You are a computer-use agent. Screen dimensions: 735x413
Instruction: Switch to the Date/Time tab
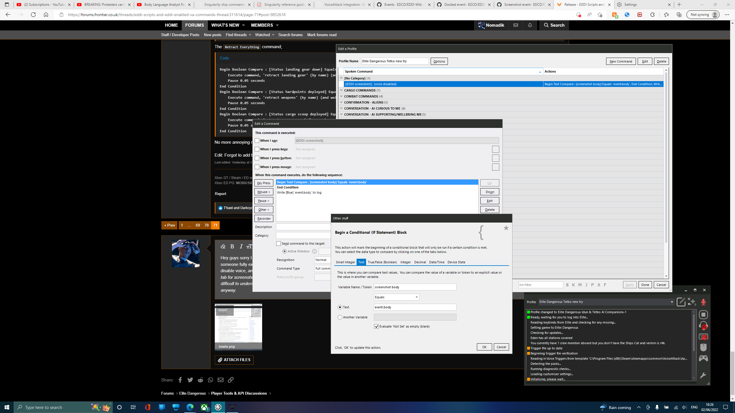[437, 262]
